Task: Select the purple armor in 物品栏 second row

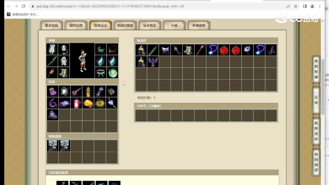Action: [153, 62]
